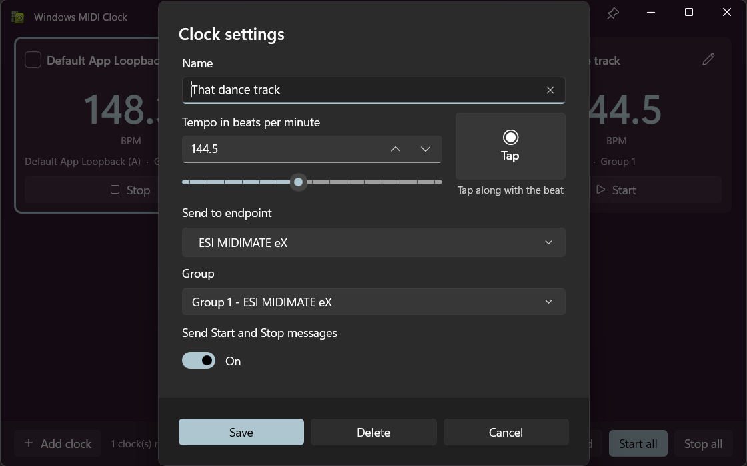Delete this clock
Viewport: 747px width, 466px height.
point(373,432)
